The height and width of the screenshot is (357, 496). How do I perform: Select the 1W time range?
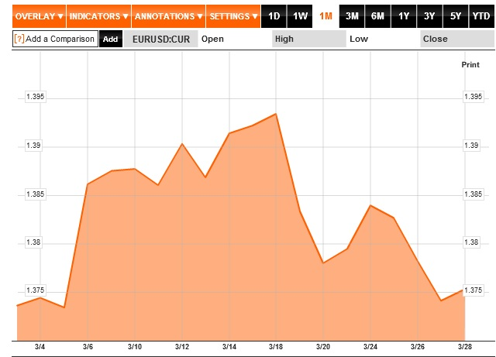(x=300, y=16)
